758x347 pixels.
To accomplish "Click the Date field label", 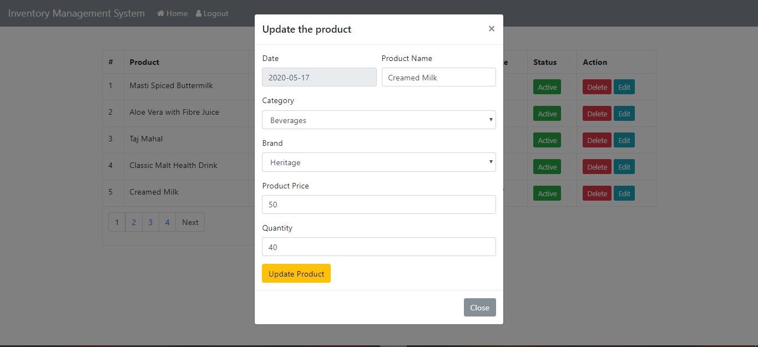I will (270, 58).
